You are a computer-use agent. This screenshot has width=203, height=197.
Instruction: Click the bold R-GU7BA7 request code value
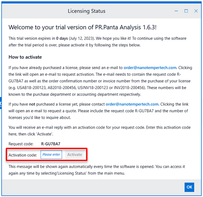coord(51,144)
